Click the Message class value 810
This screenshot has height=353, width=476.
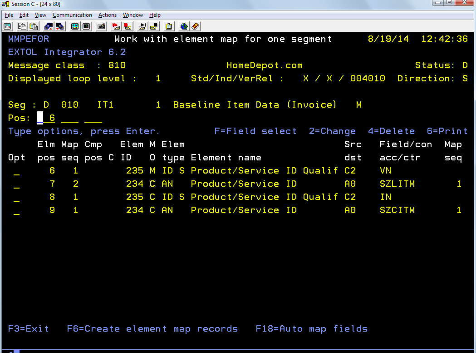[117, 65]
